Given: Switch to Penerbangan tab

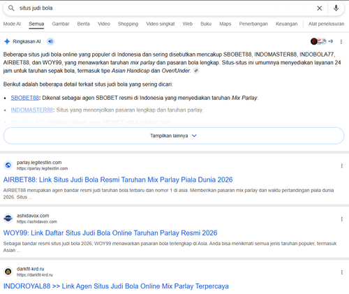Looking at the screenshot, I should click(x=253, y=24).
